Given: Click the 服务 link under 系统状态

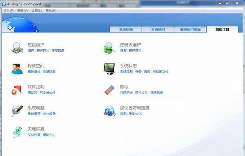Looking at the screenshot, I should click(x=147, y=72).
